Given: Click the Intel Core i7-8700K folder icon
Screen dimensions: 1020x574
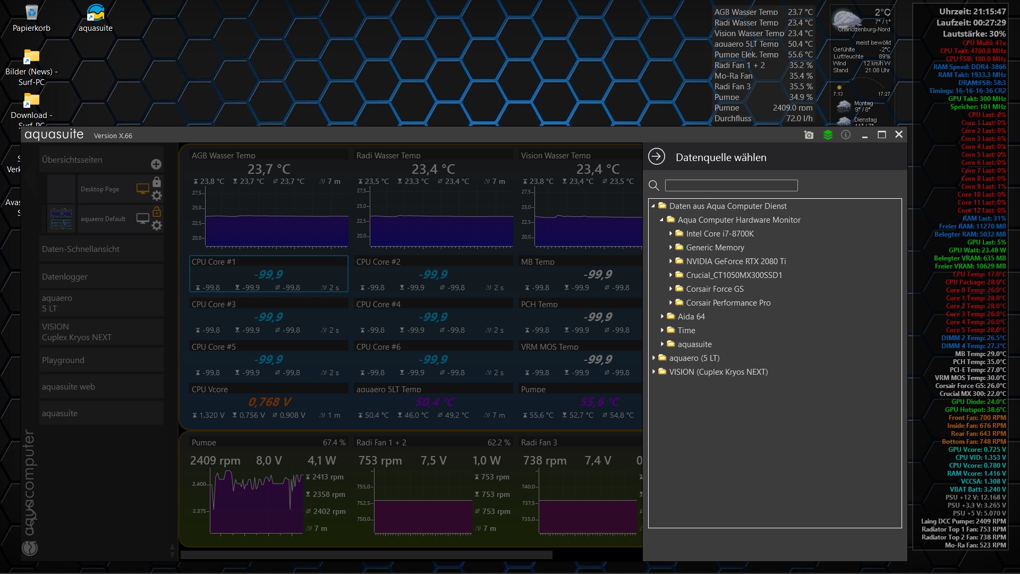Looking at the screenshot, I should pos(679,233).
